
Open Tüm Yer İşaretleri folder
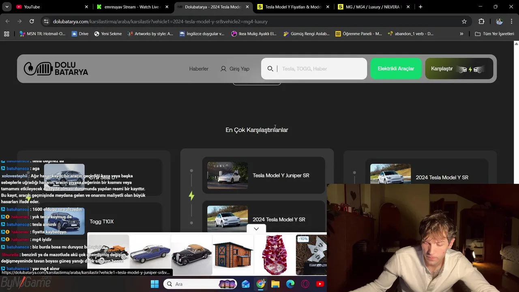pos(494,34)
